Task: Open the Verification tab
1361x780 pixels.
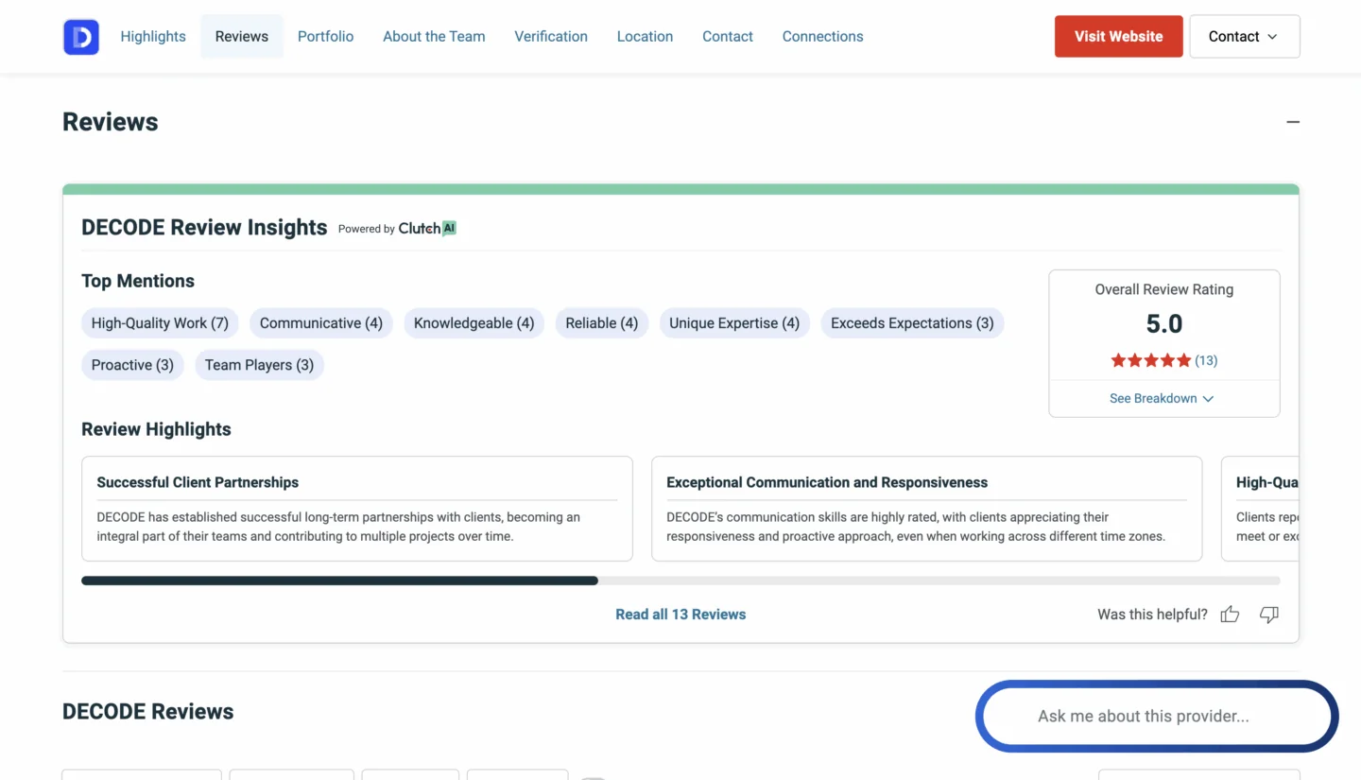Action: 551,36
